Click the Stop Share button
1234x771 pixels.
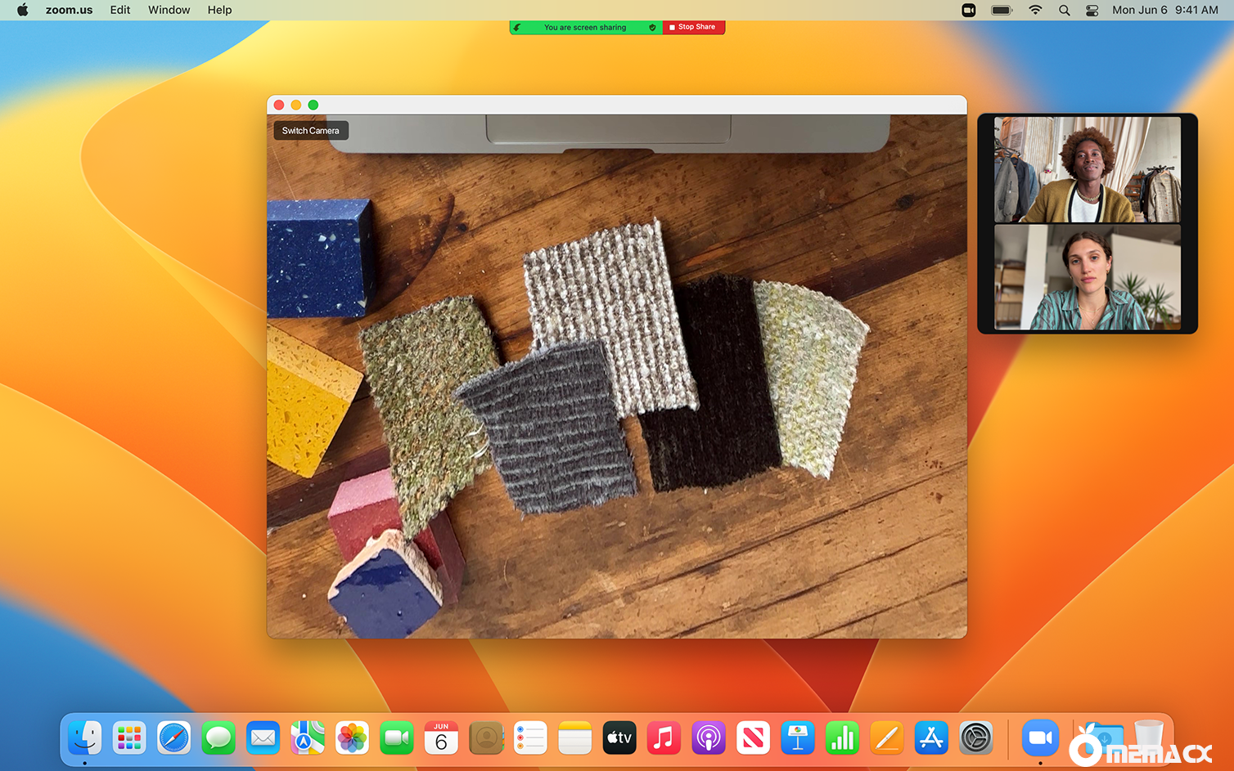(x=693, y=27)
